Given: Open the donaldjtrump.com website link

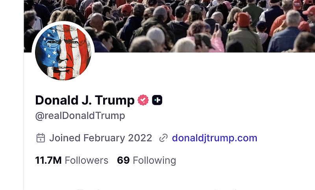Looking at the screenshot, I should point(215,138).
